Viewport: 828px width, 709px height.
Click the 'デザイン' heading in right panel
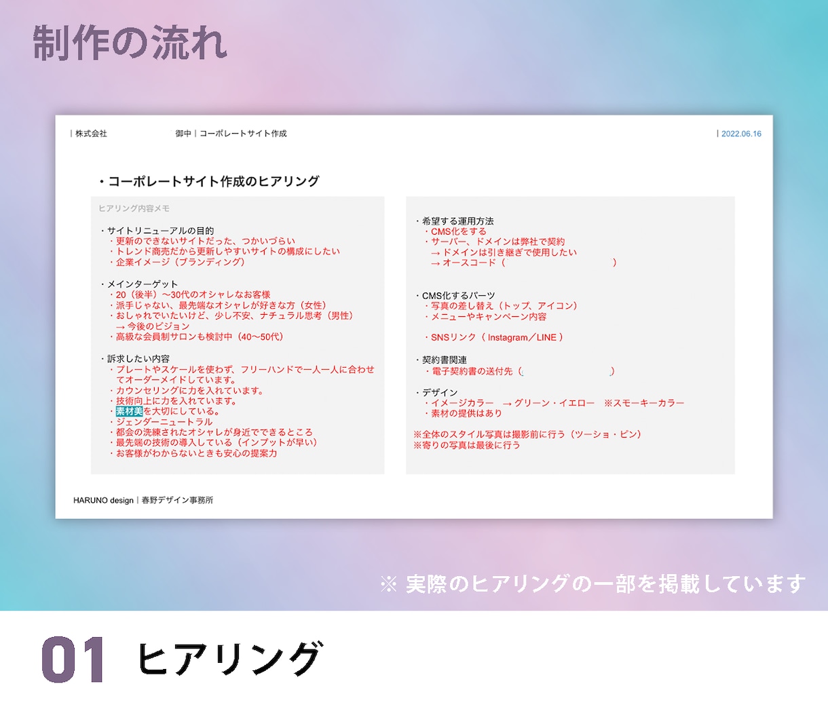(x=440, y=393)
